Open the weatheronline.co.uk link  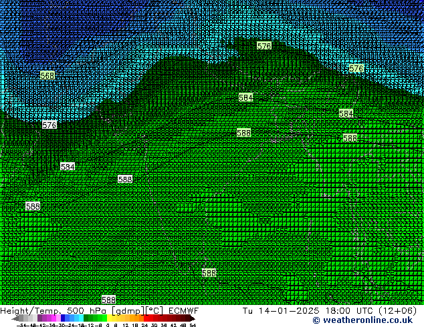pyautogui.click(x=362, y=320)
